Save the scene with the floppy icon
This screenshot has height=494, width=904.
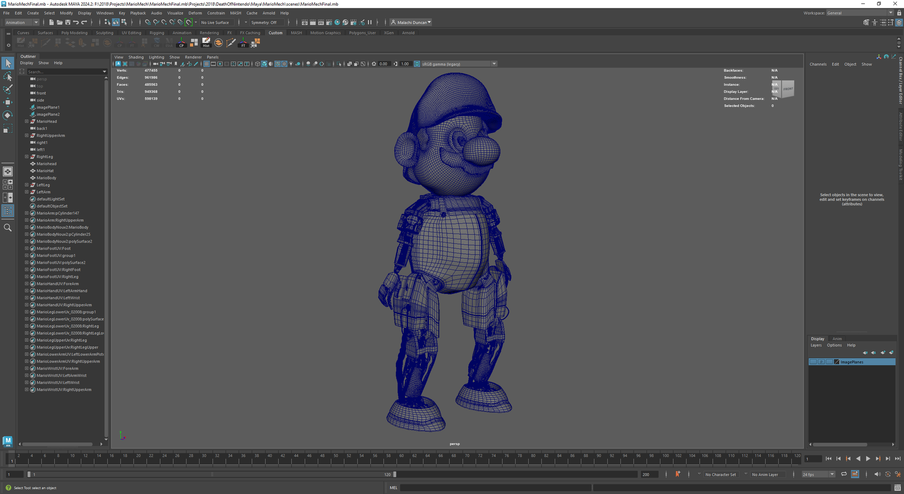(x=68, y=22)
